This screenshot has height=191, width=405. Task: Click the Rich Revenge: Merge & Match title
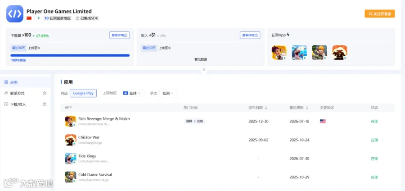point(104,119)
